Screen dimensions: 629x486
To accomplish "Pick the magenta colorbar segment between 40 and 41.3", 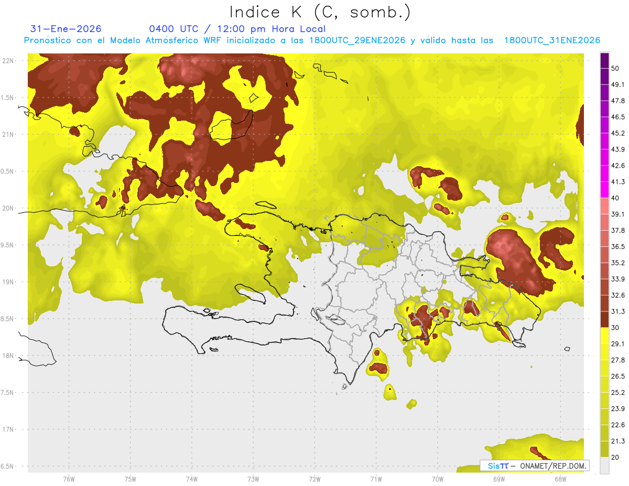I will 604,190.
